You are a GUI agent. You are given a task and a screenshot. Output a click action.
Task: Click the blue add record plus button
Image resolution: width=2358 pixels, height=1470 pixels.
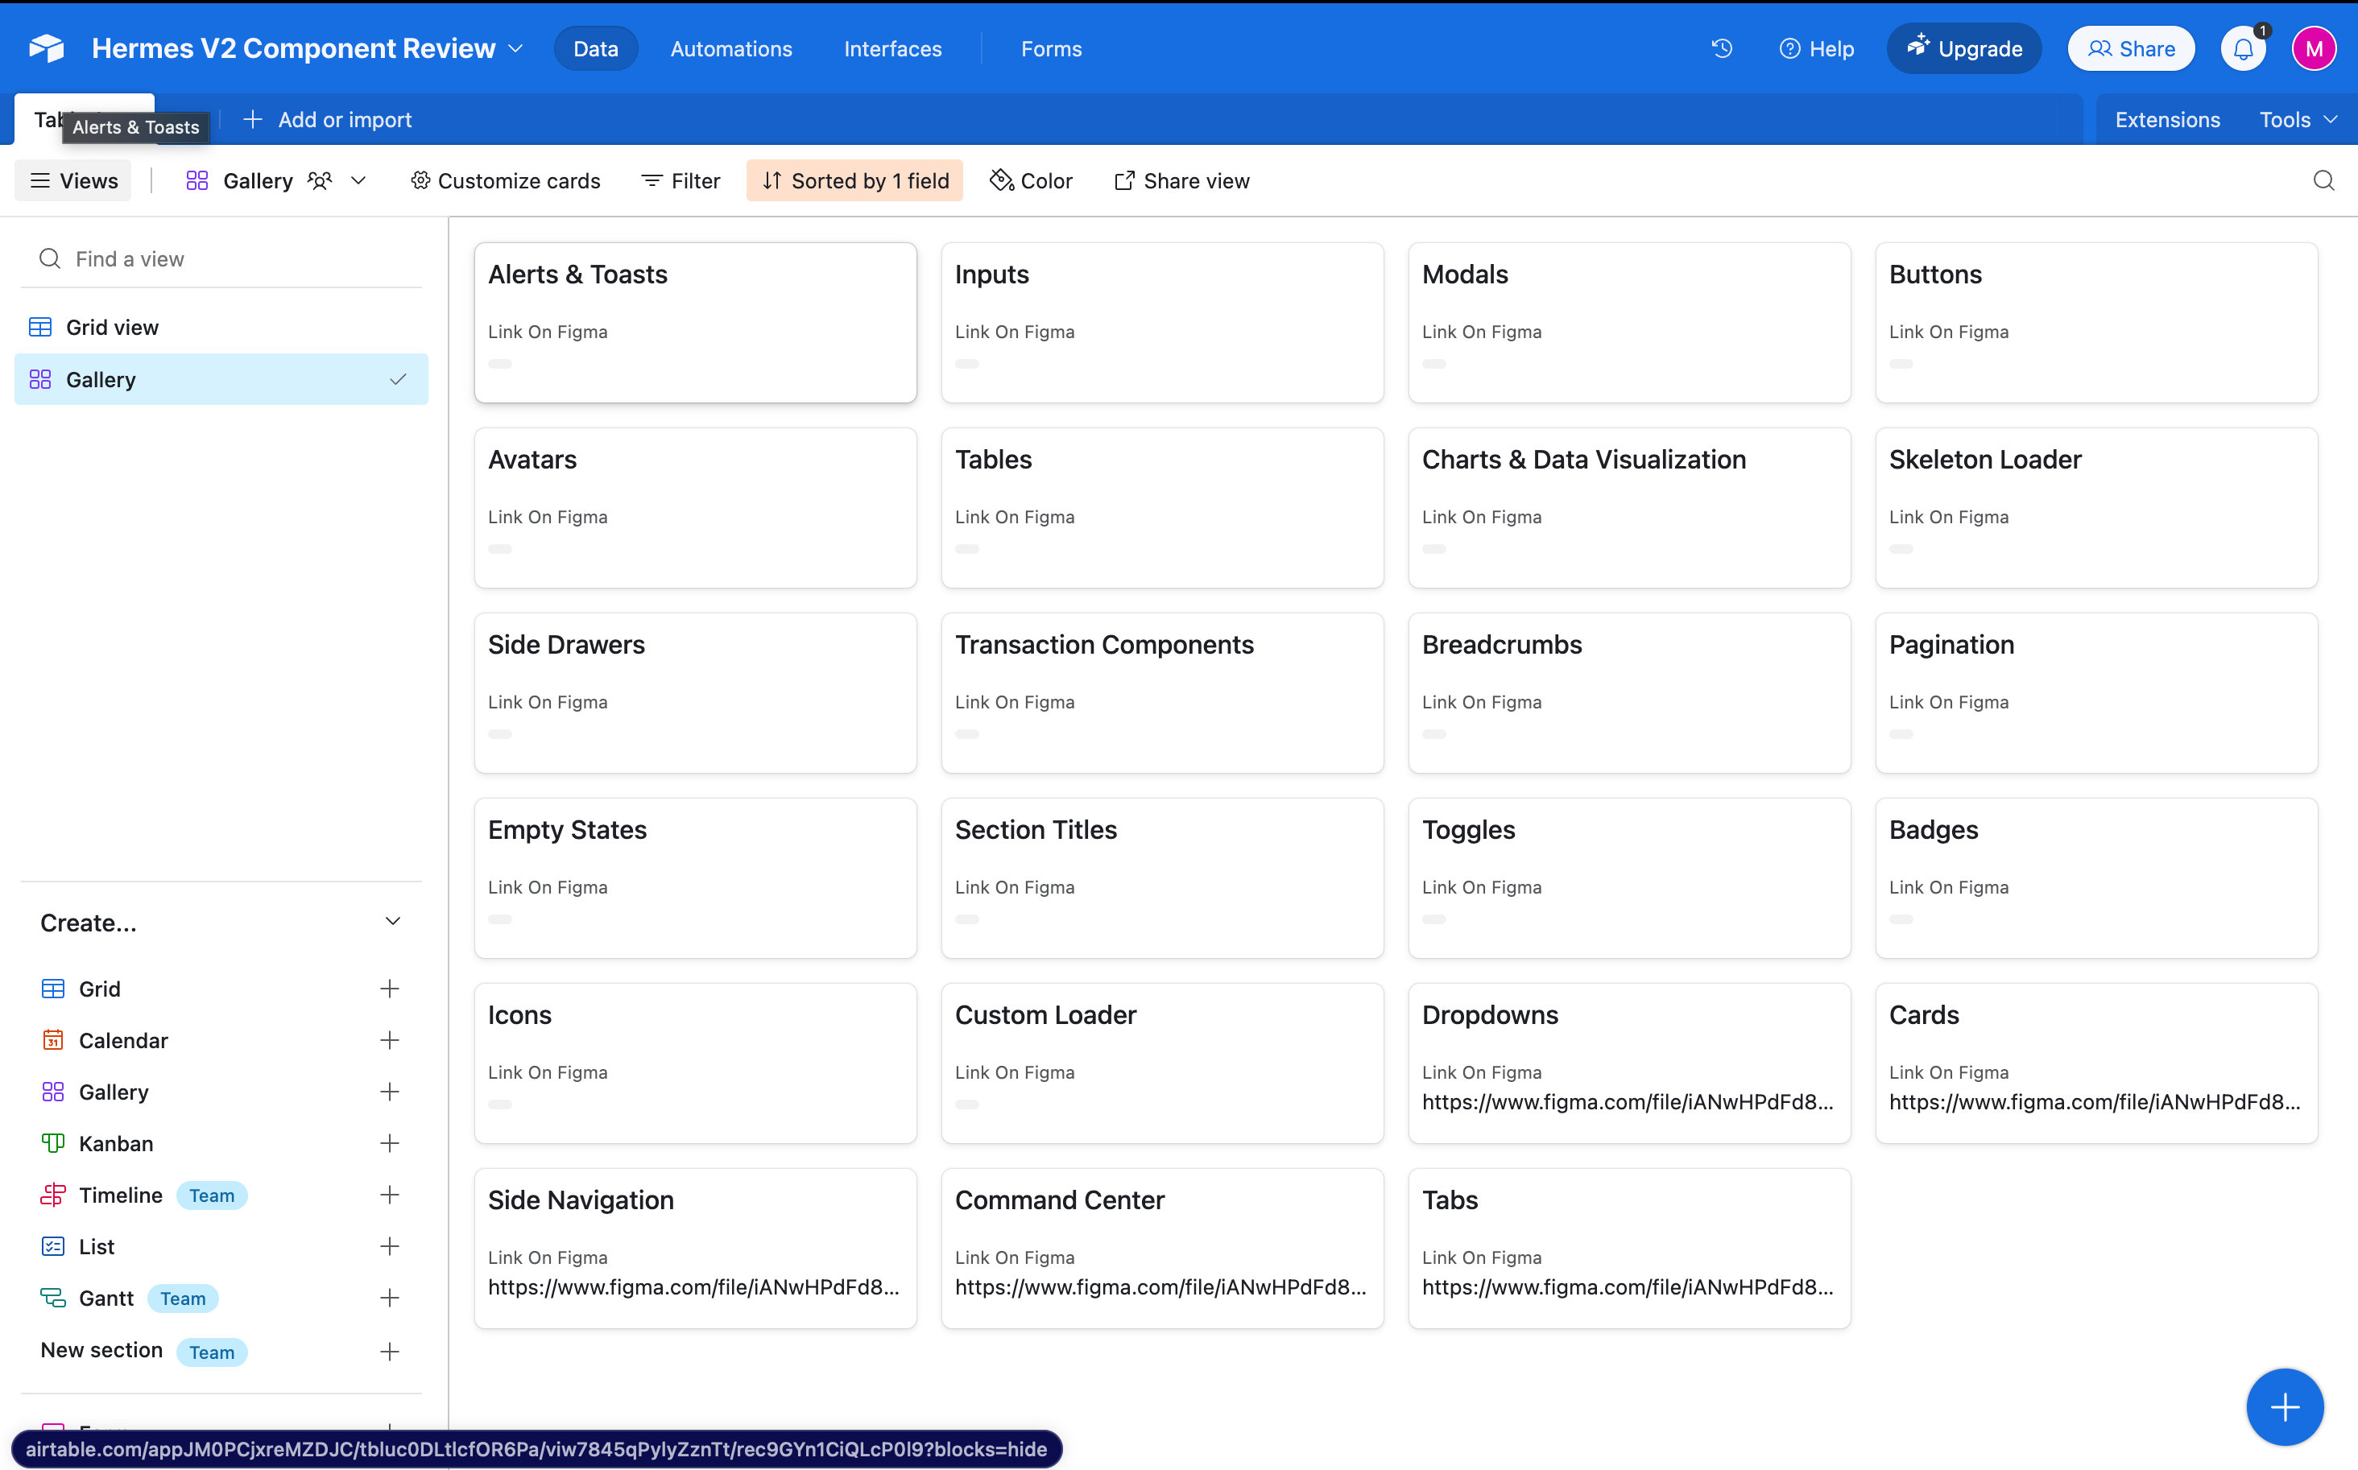click(2284, 1406)
